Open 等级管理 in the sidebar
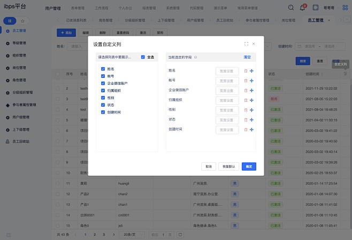Screen dimensions: 352x240 (19, 43)
